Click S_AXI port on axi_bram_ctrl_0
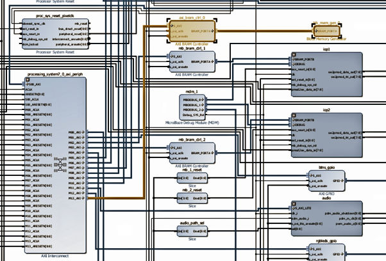Image resolution: width=386 pixels, height=261 pixels. tap(176, 26)
